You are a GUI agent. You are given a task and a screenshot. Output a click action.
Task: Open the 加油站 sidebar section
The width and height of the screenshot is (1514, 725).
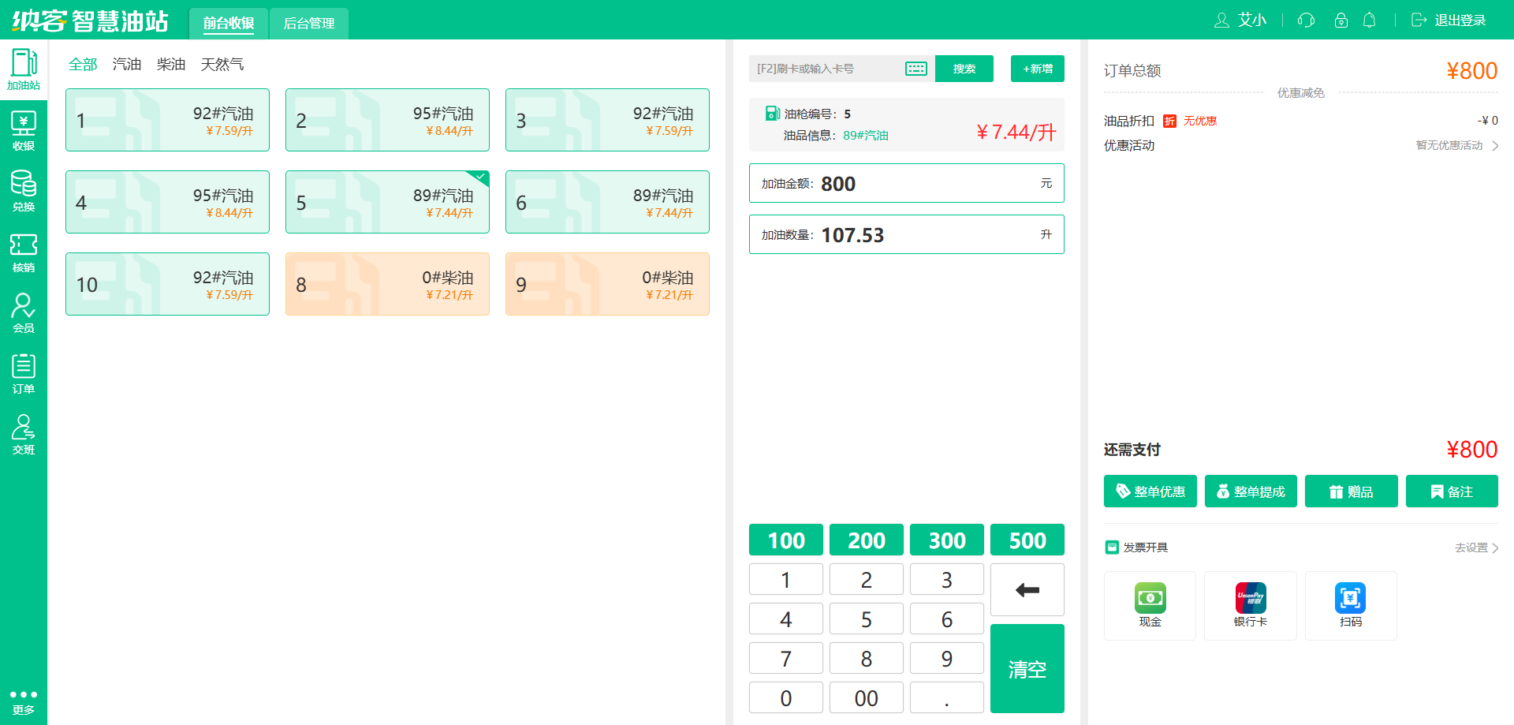[24, 69]
